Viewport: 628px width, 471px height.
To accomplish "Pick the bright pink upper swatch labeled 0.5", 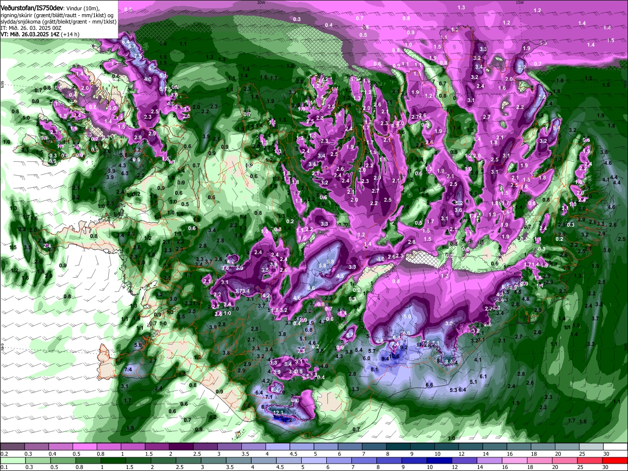I will 84,446.
